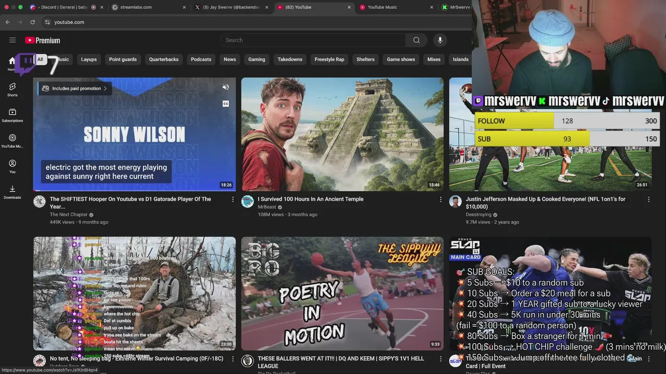Screen dimensions: 666x374
Task: Start voice search with microphone icon
Action: [x=440, y=40]
